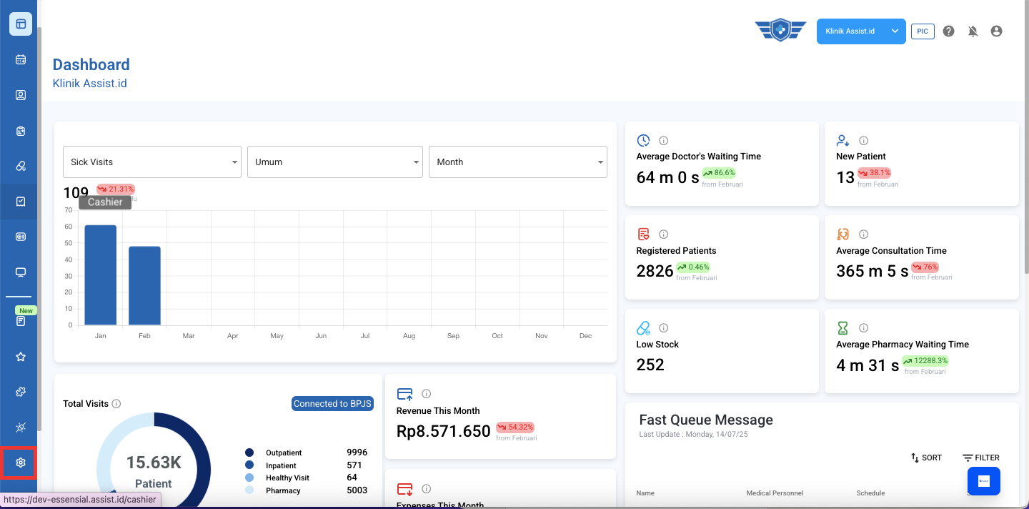Open the Klinik Assist.id clinic selector
The image size is (1029, 509).
[x=860, y=31]
